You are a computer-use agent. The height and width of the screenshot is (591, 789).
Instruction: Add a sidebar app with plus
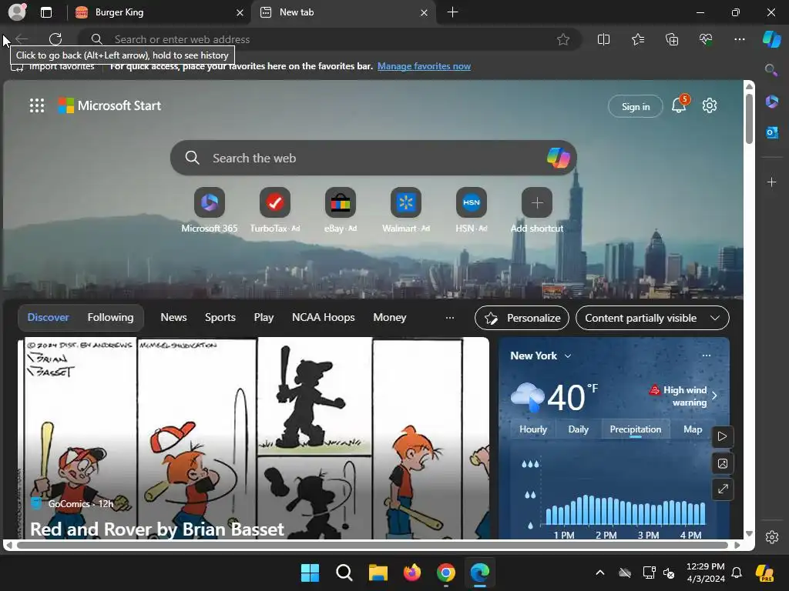pos(771,182)
